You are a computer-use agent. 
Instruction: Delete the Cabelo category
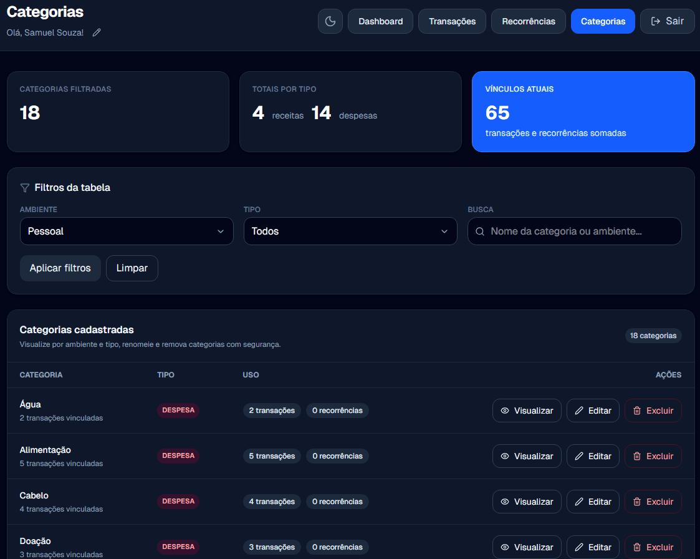coord(653,502)
